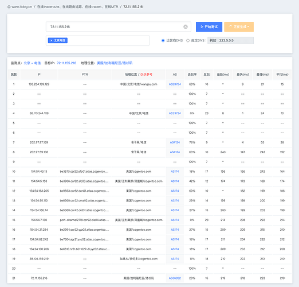Screen dimensions: 299x287
Task: Click the 北京 - 电信 monitoring point link
Action: (32, 63)
